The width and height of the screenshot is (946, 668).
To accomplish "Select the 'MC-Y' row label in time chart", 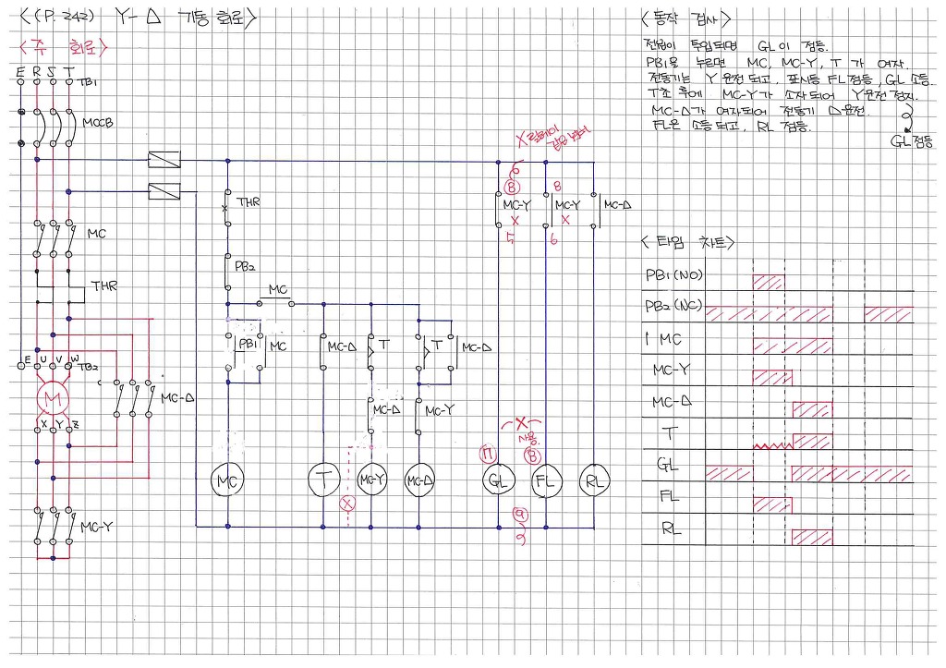I will coord(671,370).
